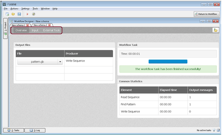The height and width of the screenshot is (136, 222).
Task: Click the workflow progress bar
Action: [x=168, y=61]
